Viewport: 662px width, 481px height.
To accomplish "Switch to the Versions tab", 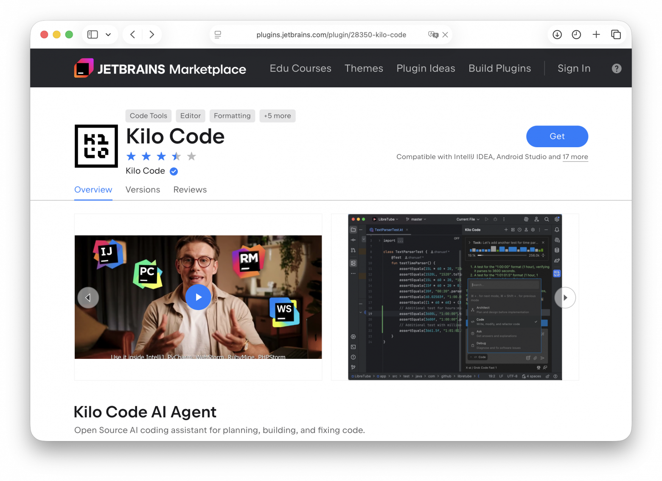I will point(143,190).
